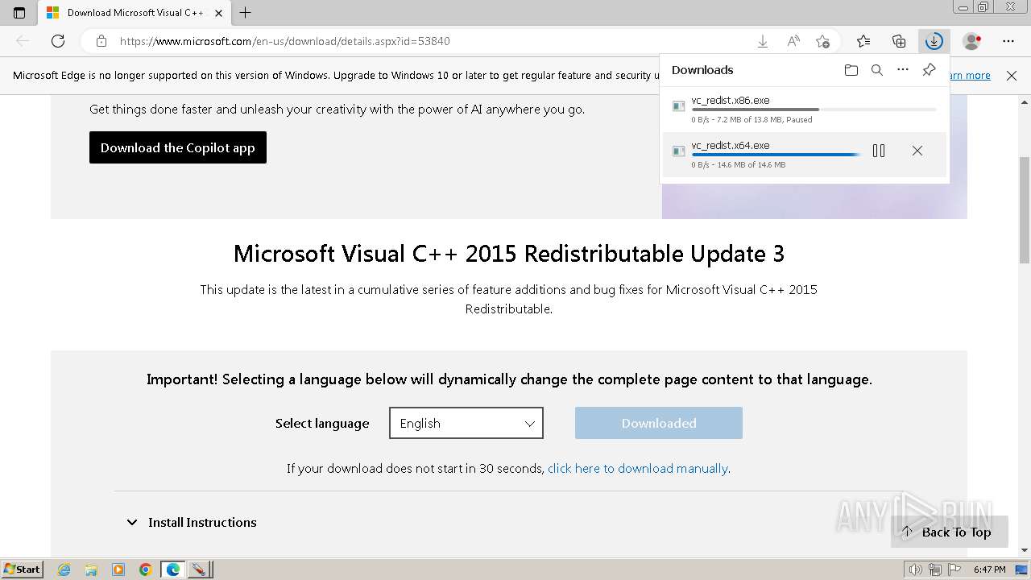Image resolution: width=1031 pixels, height=580 pixels.
Task: Toggle the Downloads toolbar button
Action: pos(934,41)
